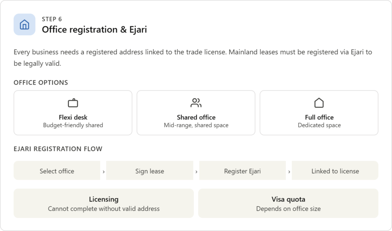Click the Step 6 label
Image resolution: width=392 pixels, height=231 pixels.
[52, 19]
